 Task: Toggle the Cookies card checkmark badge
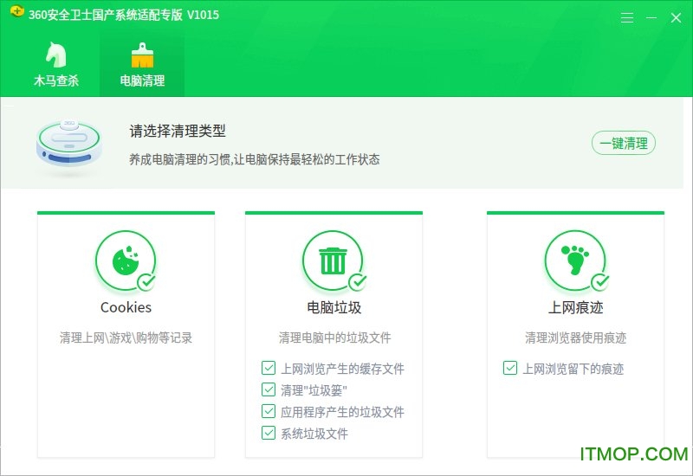click(x=146, y=282)
